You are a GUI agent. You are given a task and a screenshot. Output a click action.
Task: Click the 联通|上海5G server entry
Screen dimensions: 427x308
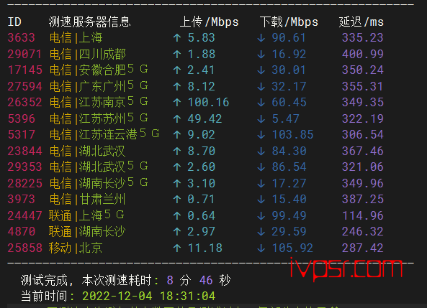click(86, 215)
